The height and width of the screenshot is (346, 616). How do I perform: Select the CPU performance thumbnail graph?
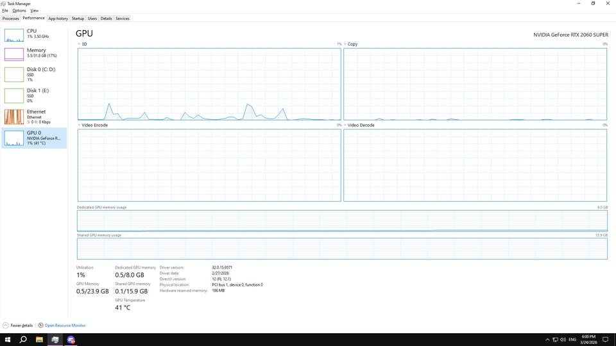(x=13, y=35)
